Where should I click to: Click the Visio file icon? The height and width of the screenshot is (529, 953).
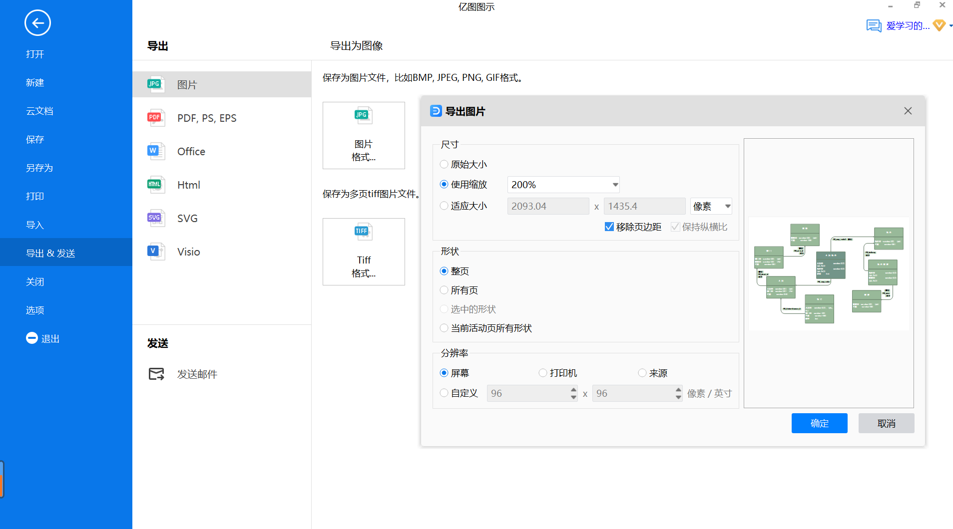(x=155, y=252)
